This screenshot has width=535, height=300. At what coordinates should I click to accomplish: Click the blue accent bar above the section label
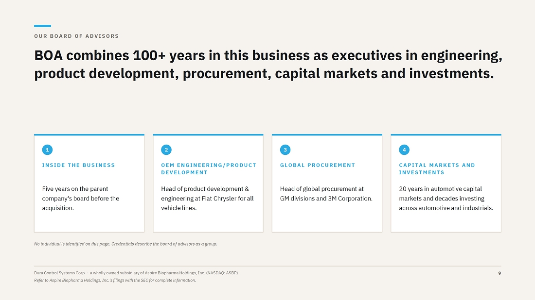43,26
